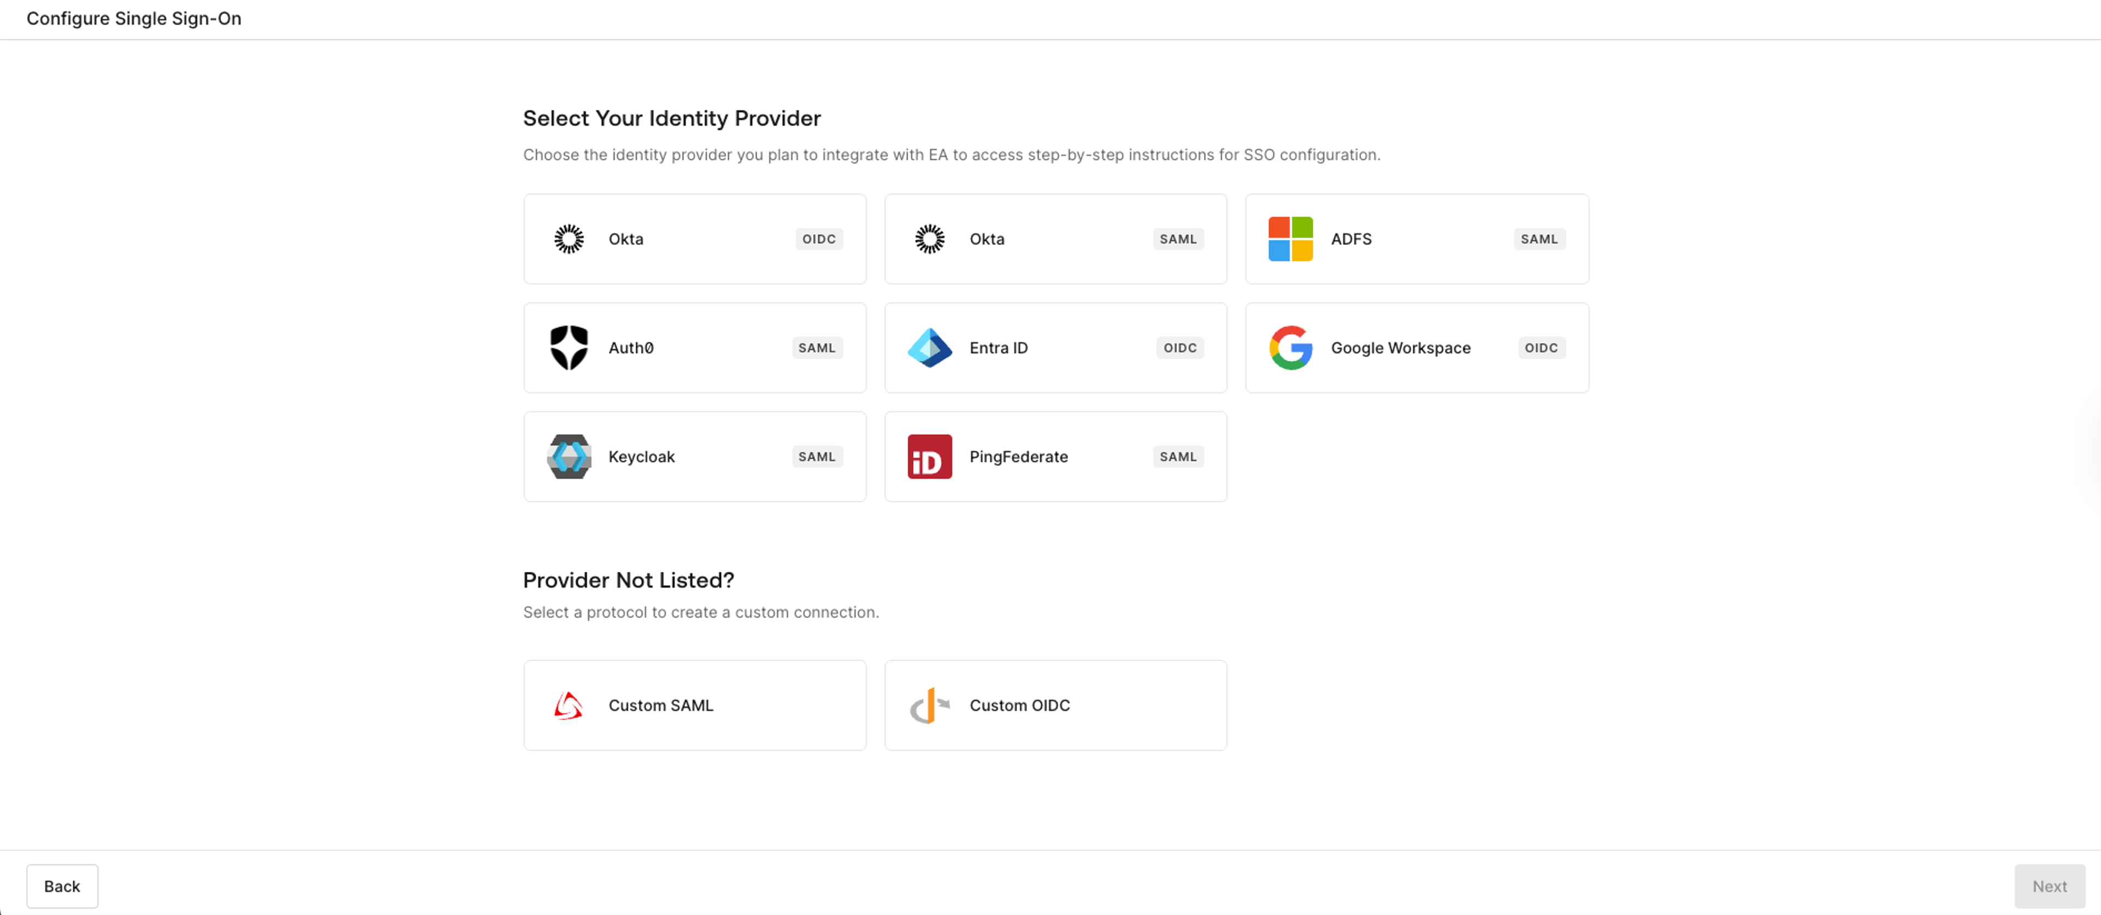Click the Okta SAML sunburst logo
This screenshot has height=915, width=2101.
pos(930,239)
